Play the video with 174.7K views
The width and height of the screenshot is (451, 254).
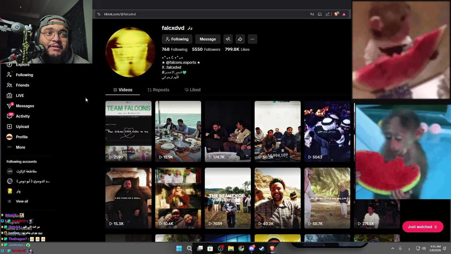(x=228, y=131)
